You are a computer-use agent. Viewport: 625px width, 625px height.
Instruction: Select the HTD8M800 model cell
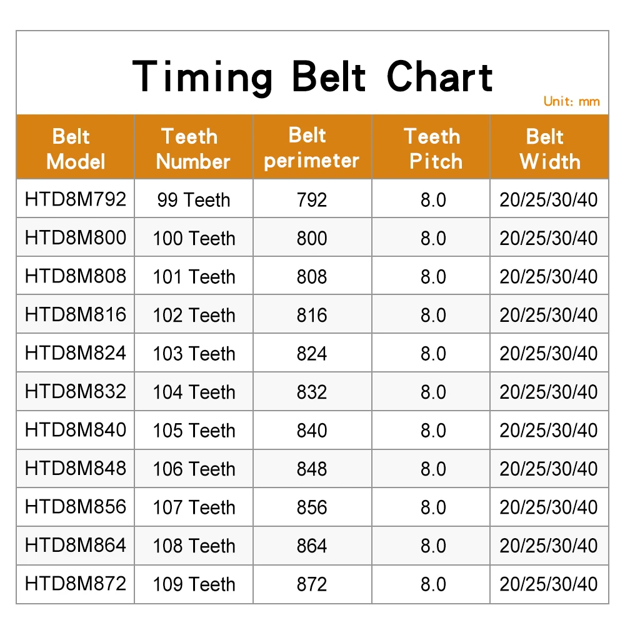tap(76, 237)
